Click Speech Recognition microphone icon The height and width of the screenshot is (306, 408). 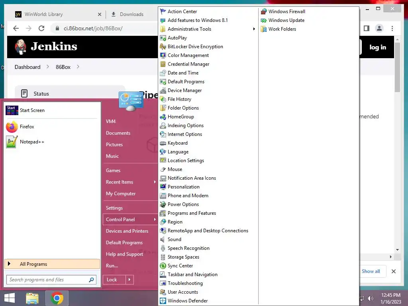pyautogui.click(x=163, y=248)
